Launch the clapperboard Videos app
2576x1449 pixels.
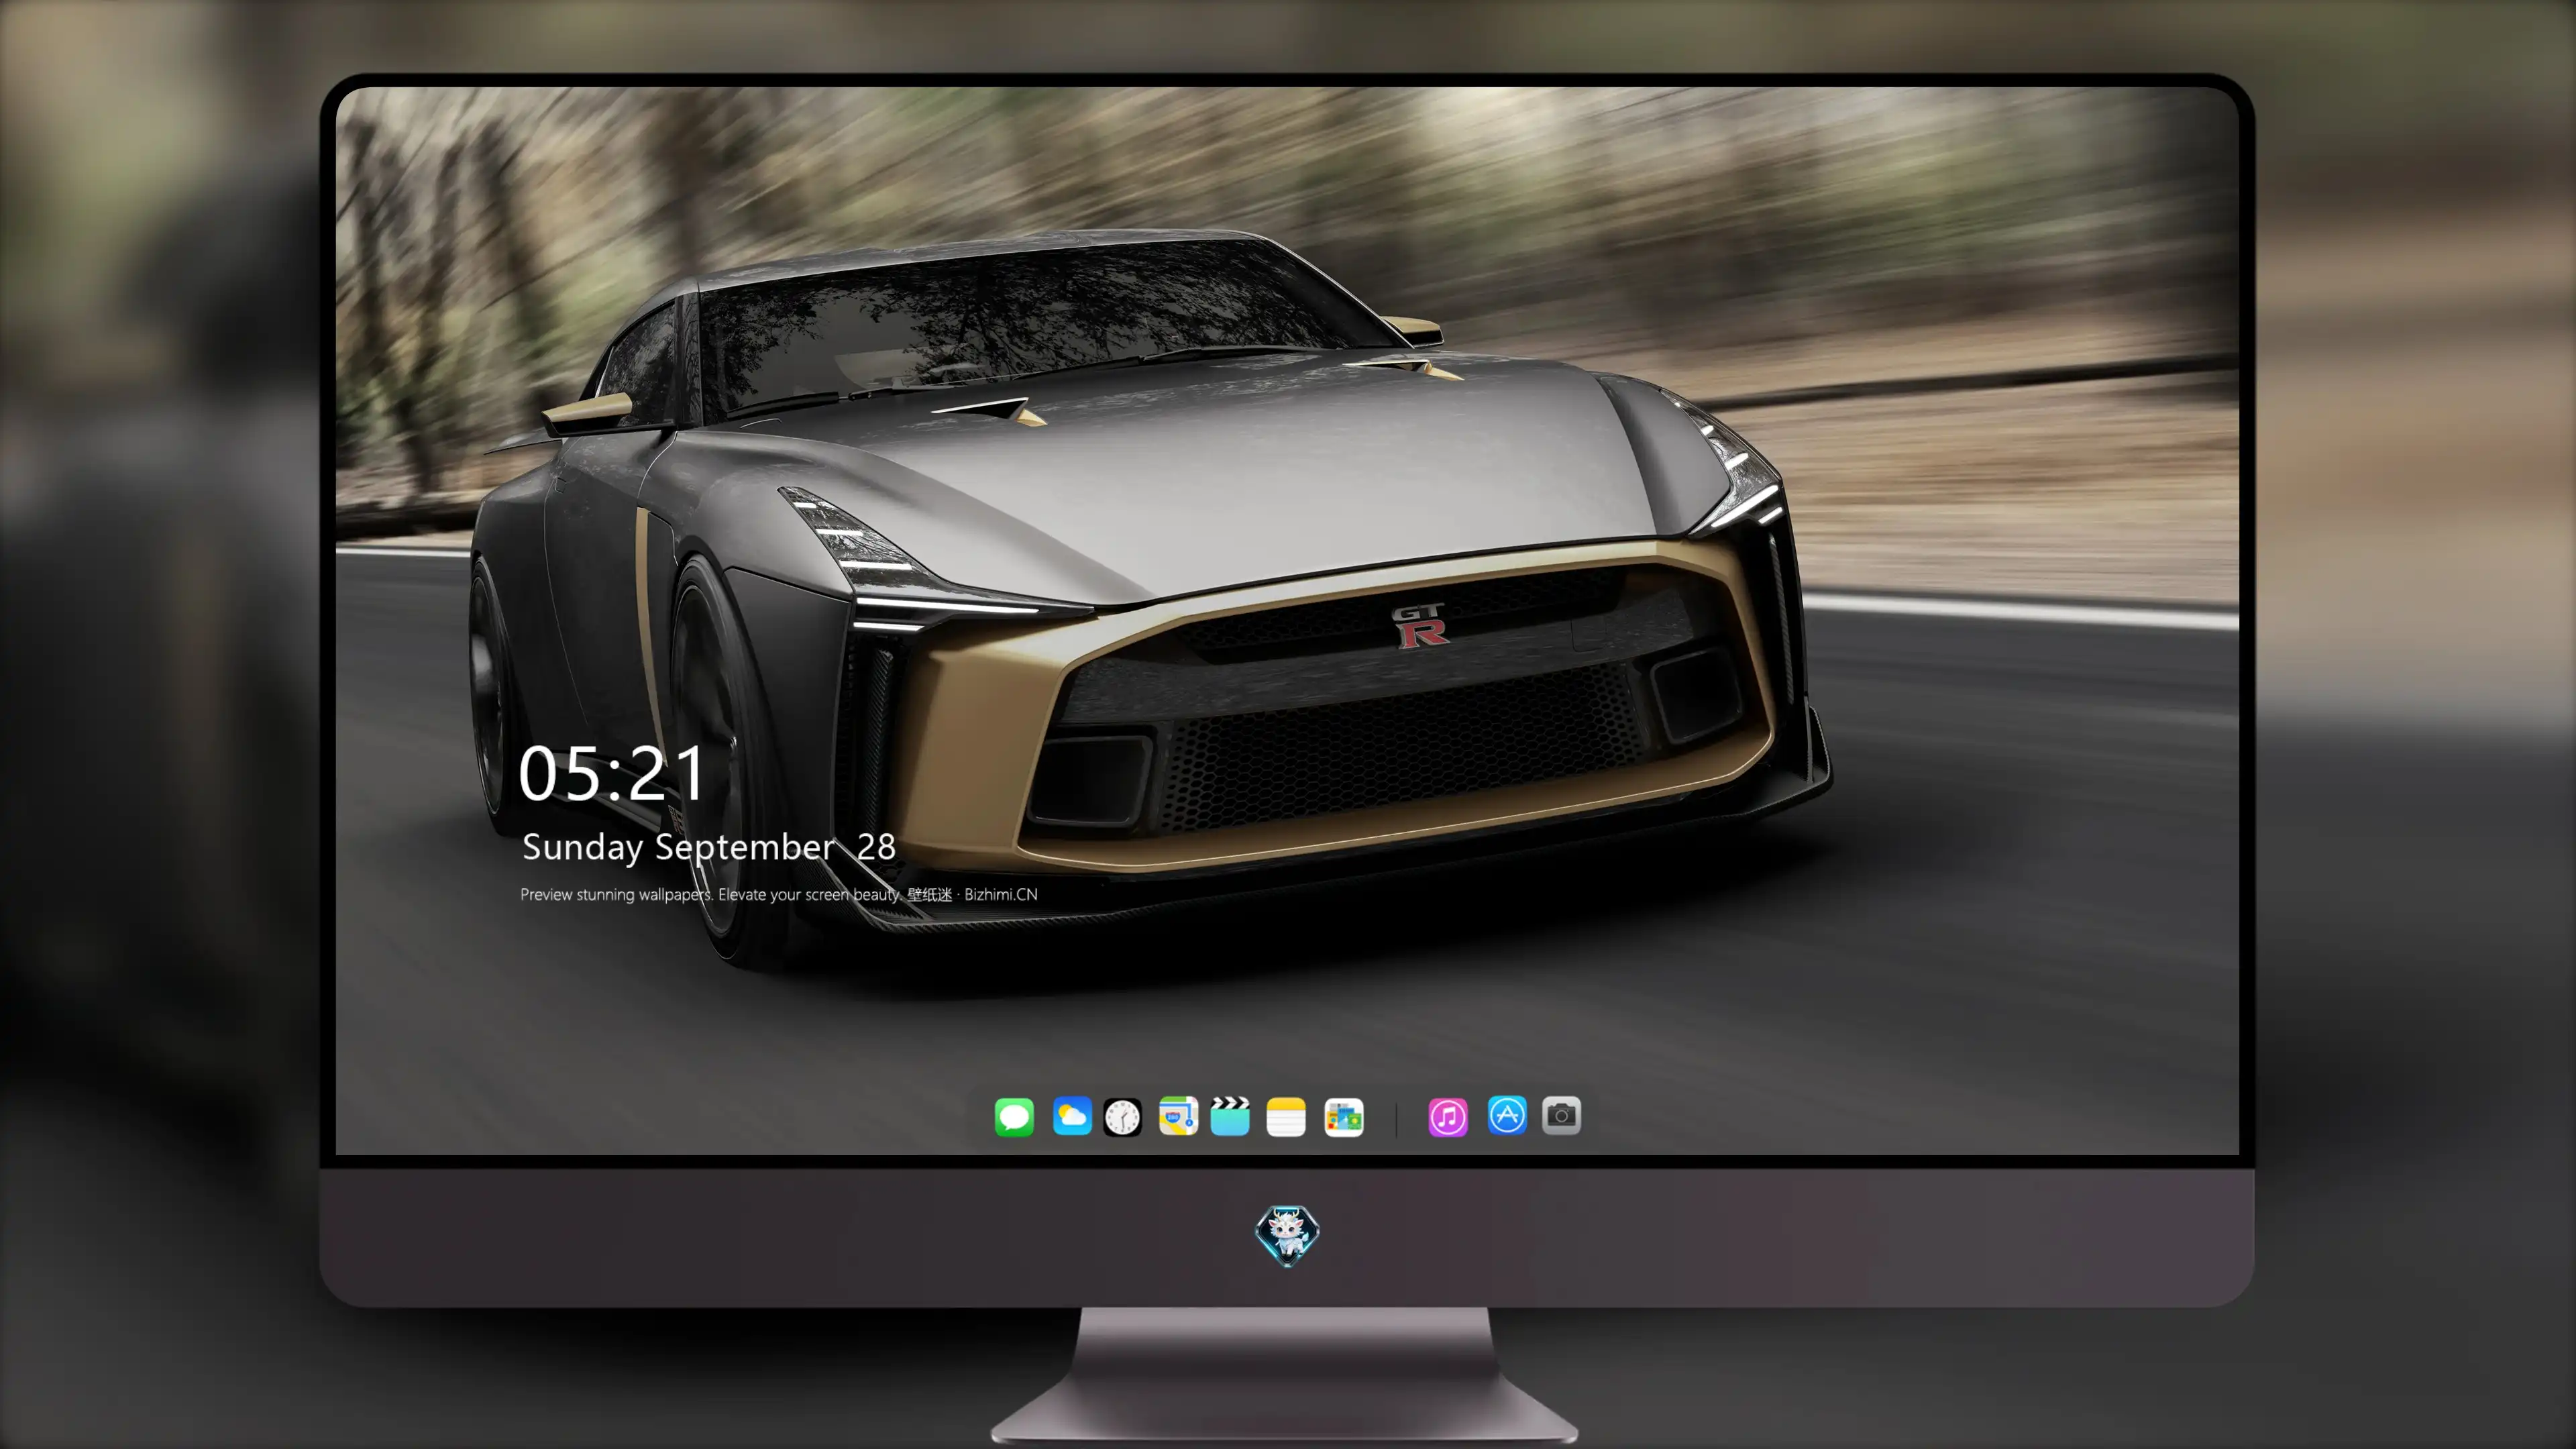click(x=1230, y=1116)
